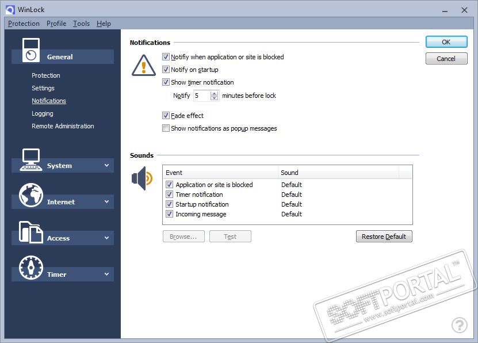Viewport: 478px width, 343px height.
Task: Click the speaker Sounds icon
Action: coord(142,178)
